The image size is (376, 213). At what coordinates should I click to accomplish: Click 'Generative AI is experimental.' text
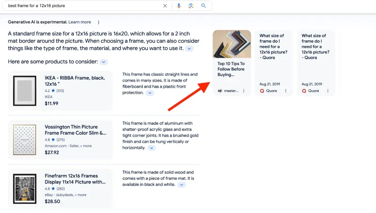[x=38, y=22]
